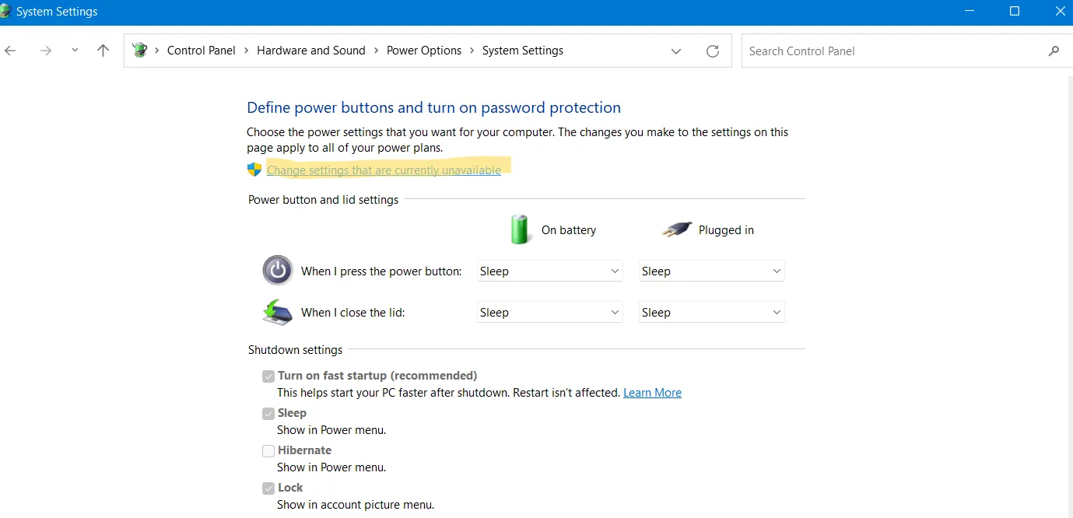Click the battery icon above On battery column

[x=520, y=229]
